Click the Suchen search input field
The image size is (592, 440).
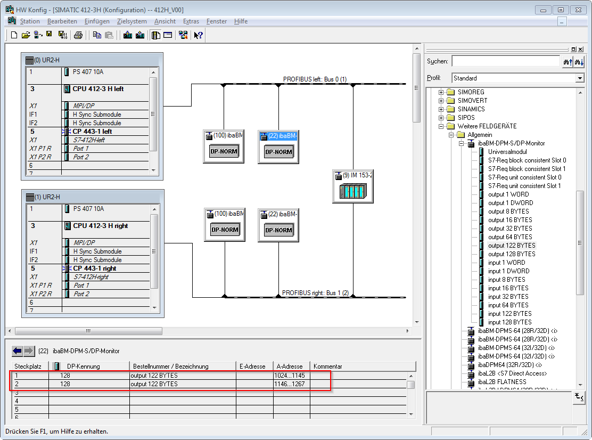(x=505, y=61)
